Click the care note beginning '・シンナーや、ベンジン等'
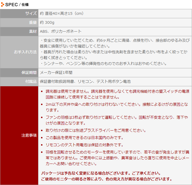The image size is (192, 185). [x=104, y=63]
